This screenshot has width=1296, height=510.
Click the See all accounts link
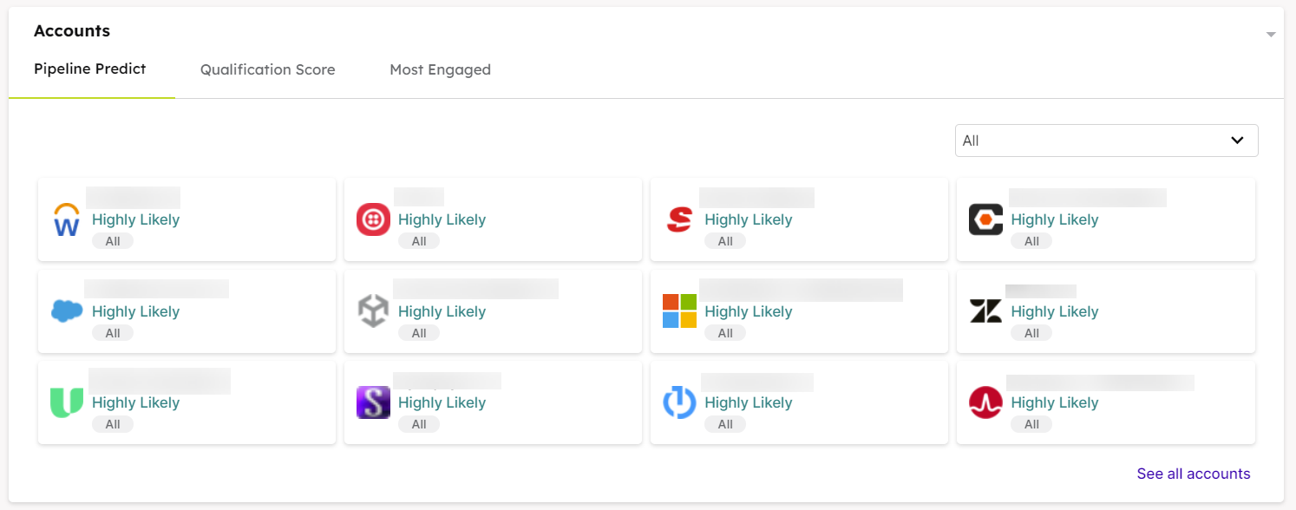tap(1194, 474)
